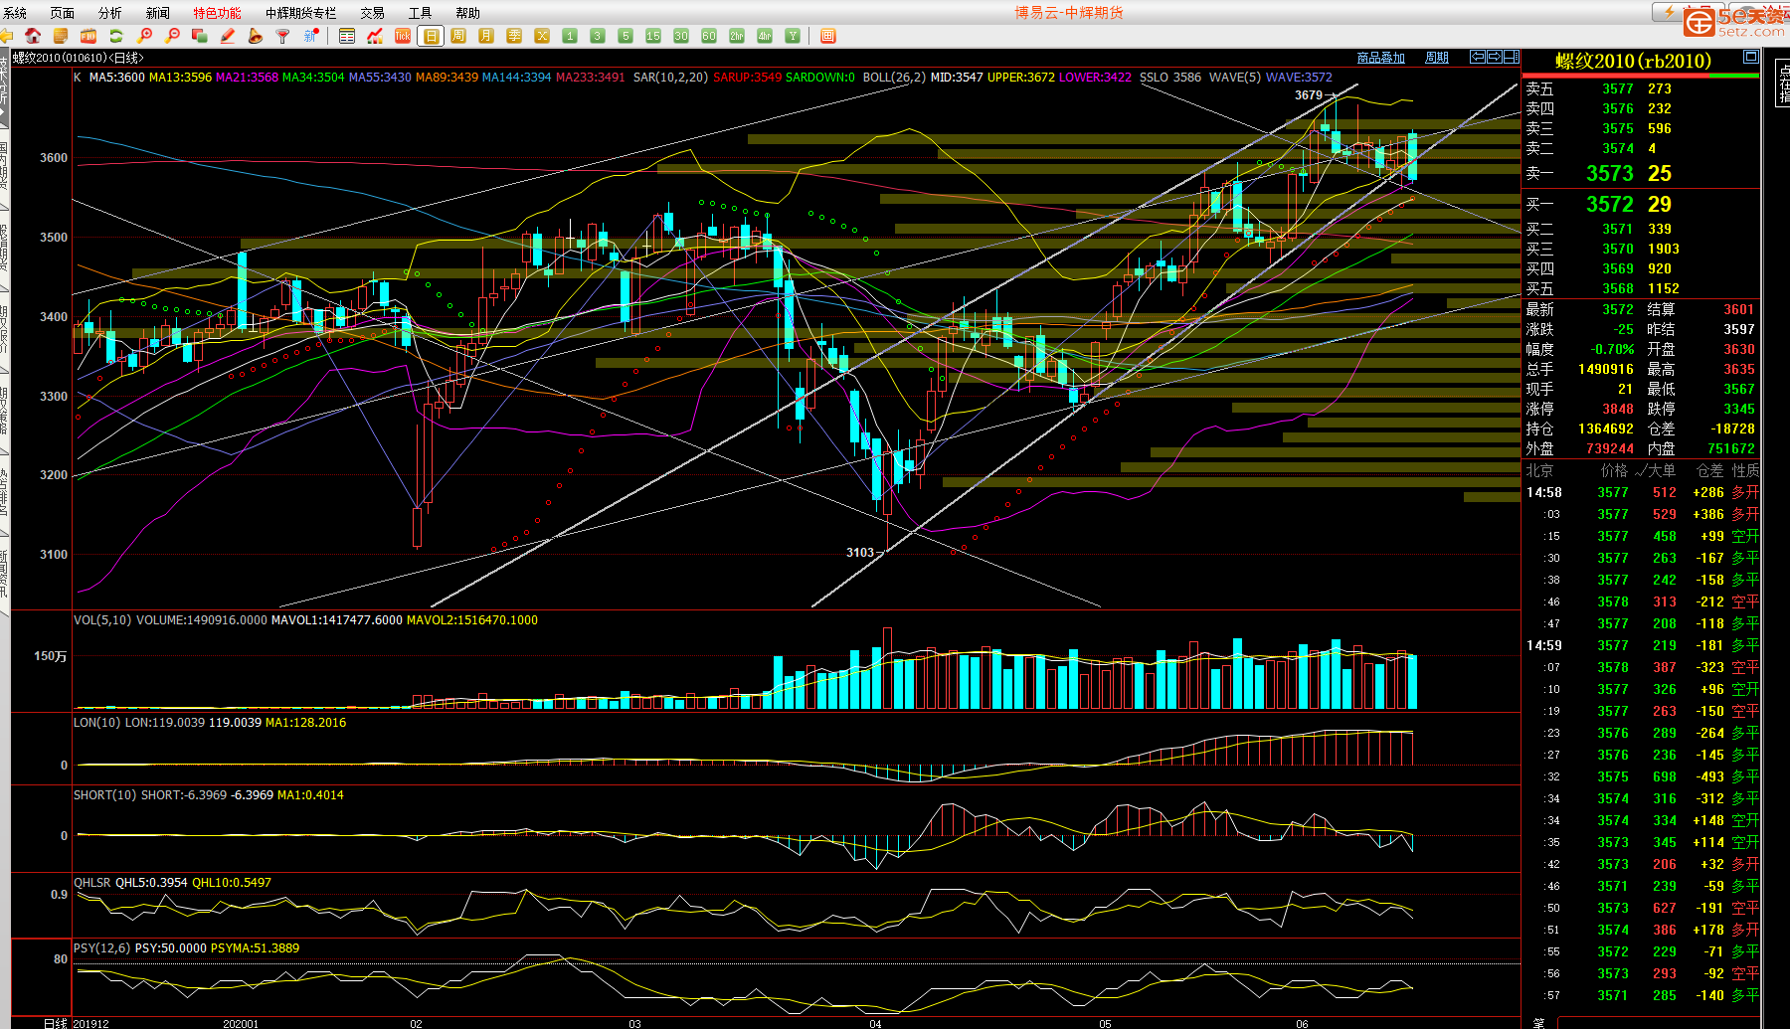Open the 帮助 menu
1790x1029 pixels.
468,13
